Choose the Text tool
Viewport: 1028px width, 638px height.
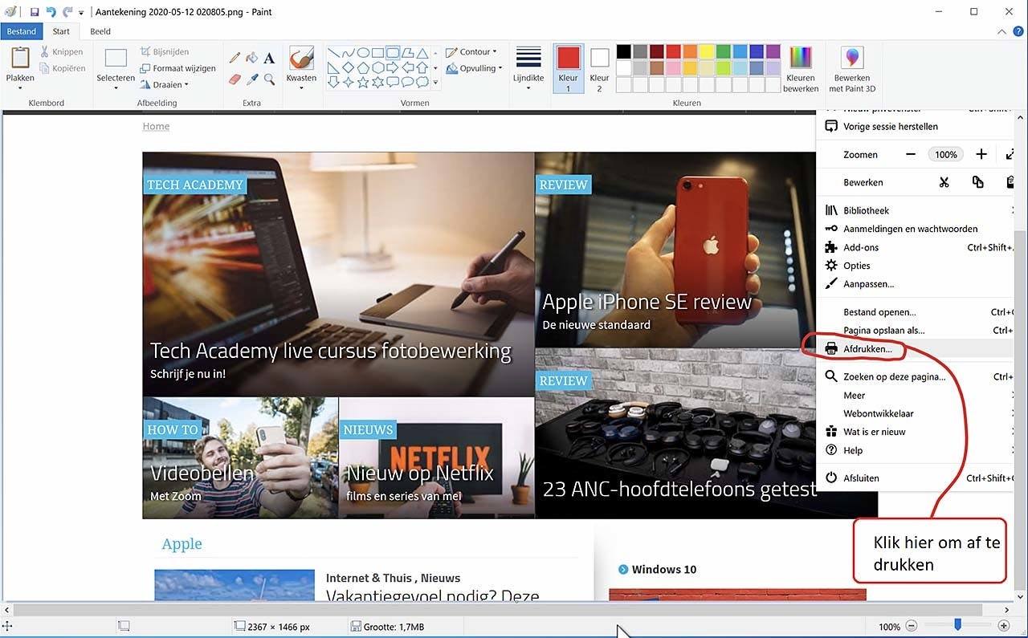(269, 58)
